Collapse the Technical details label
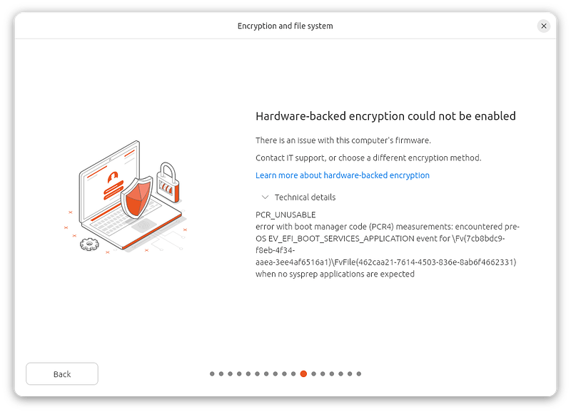The image size is (571, 412). click(x=305, y=197)
